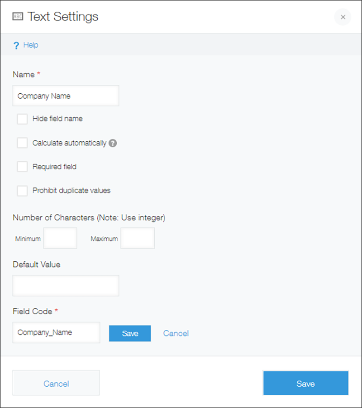The image size is (362, 408).
Task: Click the close icon on the dialog
Action: pos(343,17)
